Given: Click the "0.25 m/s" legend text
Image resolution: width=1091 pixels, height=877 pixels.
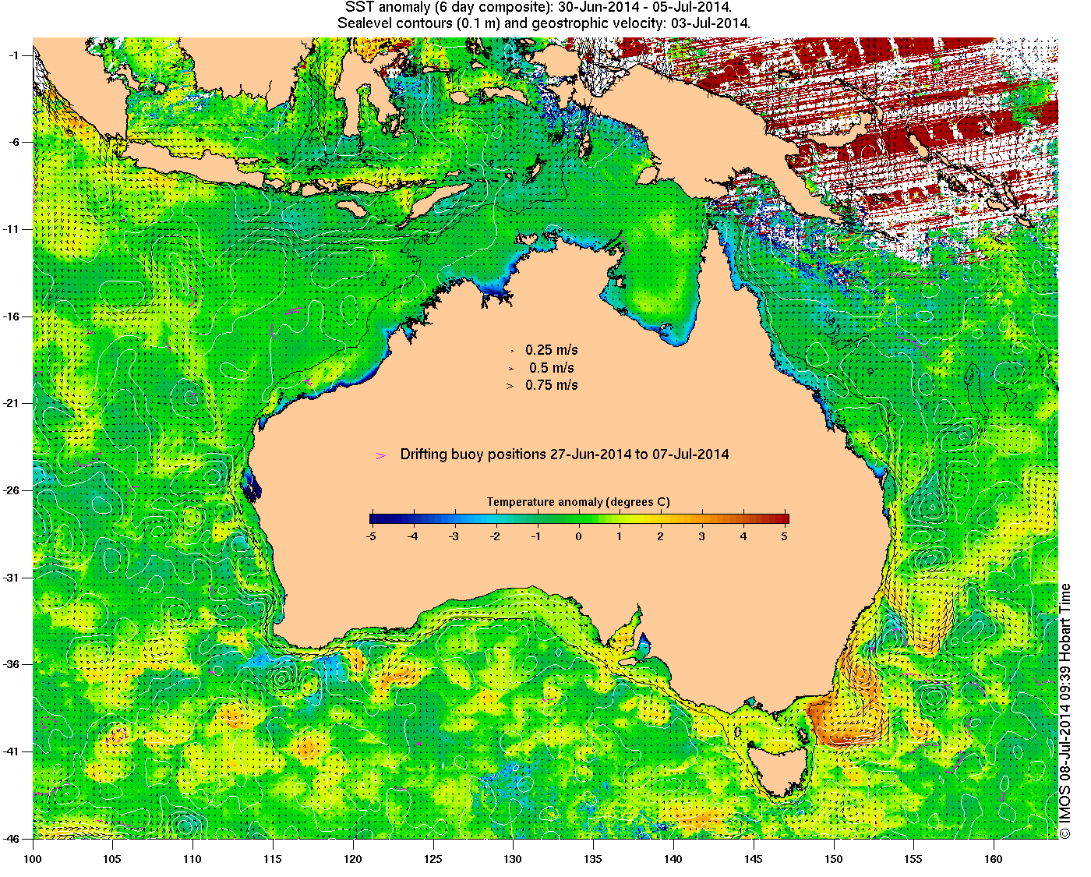Looking at the screenshot, I should tap(552, 350).
